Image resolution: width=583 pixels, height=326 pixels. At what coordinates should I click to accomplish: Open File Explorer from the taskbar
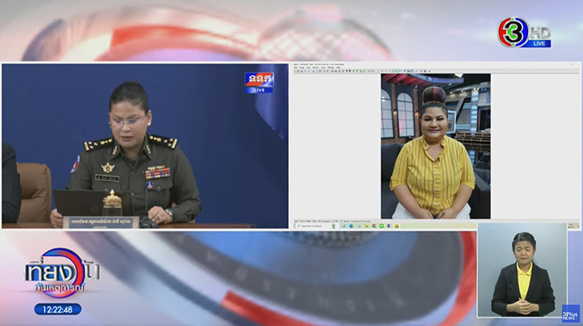tap(366, 226)
